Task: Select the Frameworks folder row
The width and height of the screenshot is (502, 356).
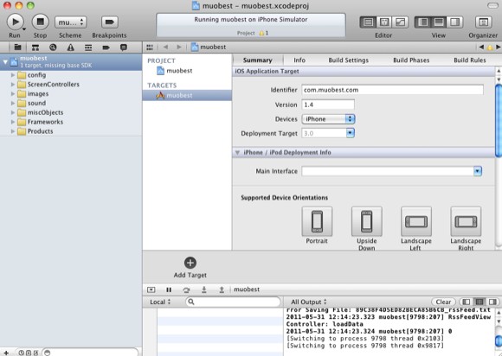Action: [x=71, y=122]
